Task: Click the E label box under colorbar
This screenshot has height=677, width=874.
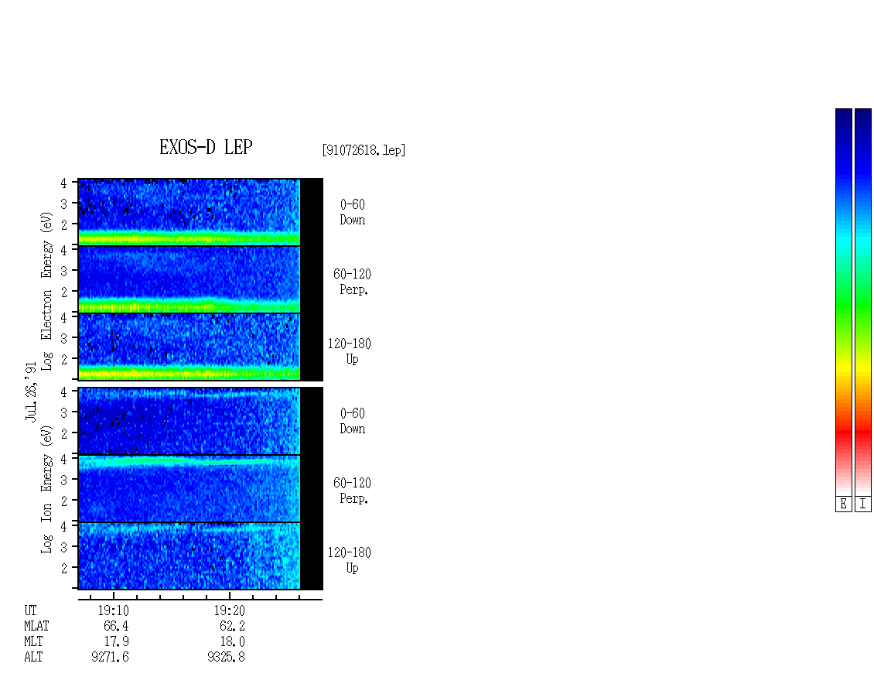Action: point(843,504)
